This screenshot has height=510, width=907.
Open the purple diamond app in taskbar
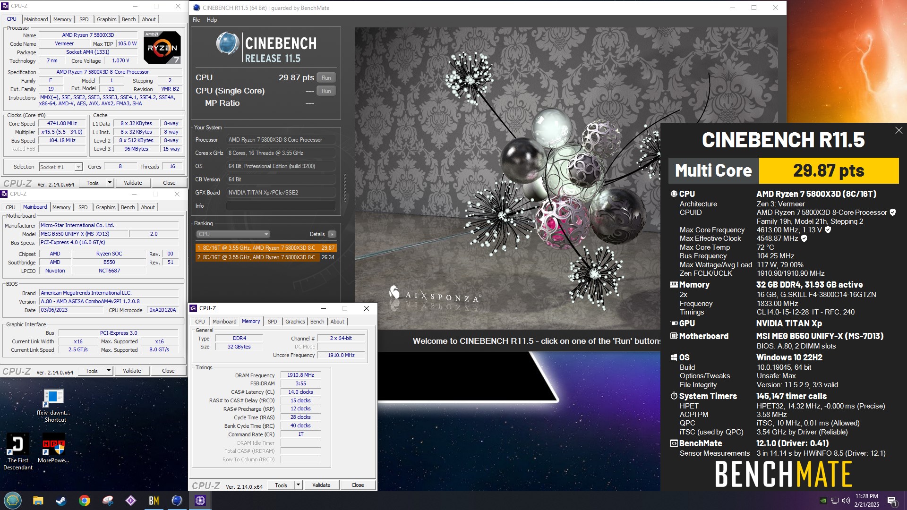point(131,501)
